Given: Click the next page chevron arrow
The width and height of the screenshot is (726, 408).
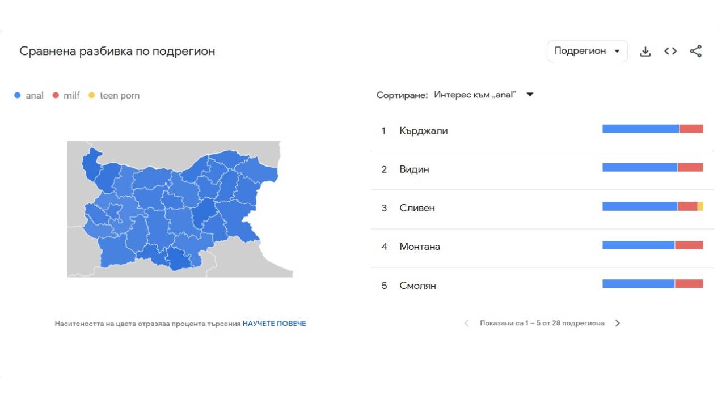Looking at the screenshot, I should coord(618,323).
